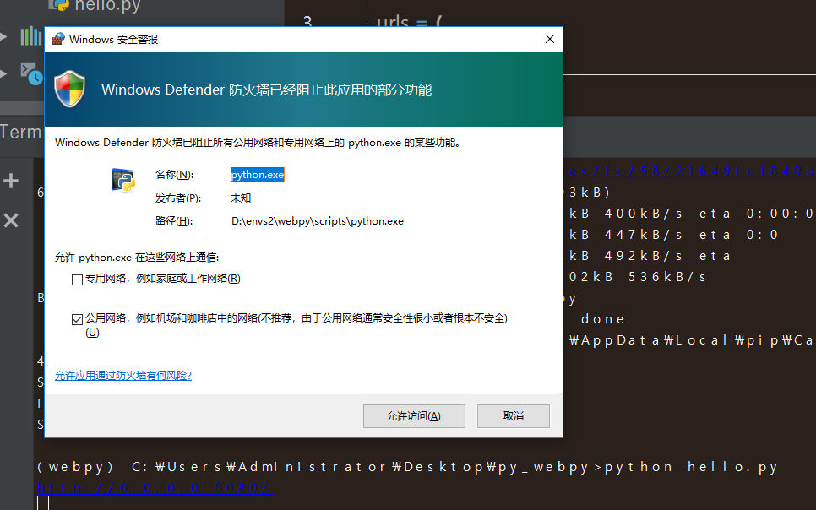
Task: Click the pip download URL link in terminal
Action: pyautogui.click(x=689, y=171)
